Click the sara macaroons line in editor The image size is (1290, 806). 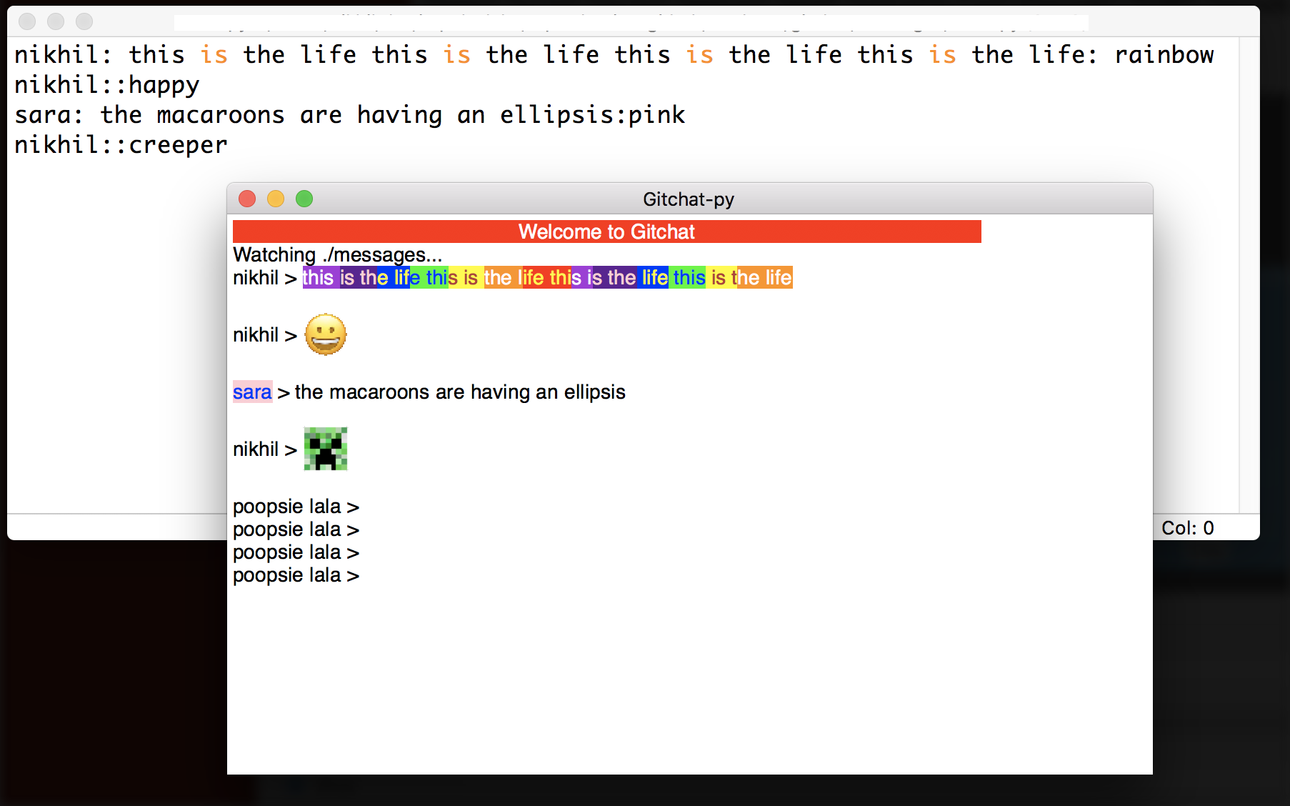349,115
